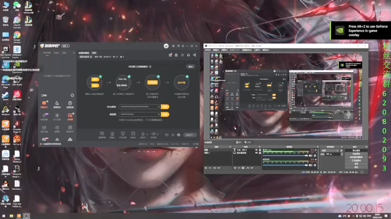Viewport: 391px width, 219px height.
Task: Hide the display capture source in OBS
Action: pos(256,153)
